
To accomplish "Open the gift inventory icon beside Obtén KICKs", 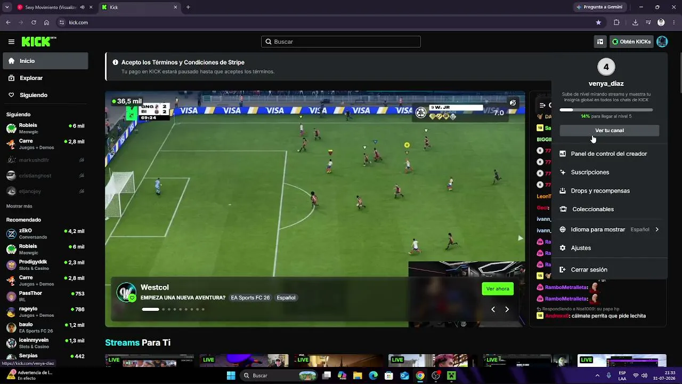I will 600,42.
